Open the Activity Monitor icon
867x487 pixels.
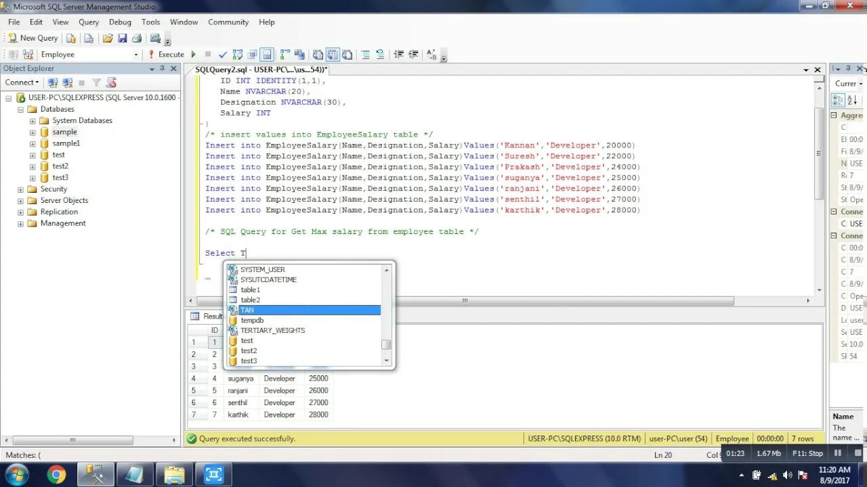[156, 38]
